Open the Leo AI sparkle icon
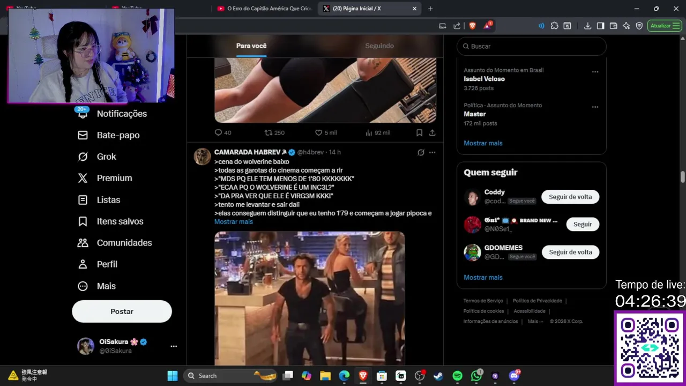686x386 pixels. point(626,26)
